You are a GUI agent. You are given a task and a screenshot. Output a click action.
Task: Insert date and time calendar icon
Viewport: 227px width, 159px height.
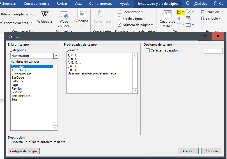tap(188, 18)
